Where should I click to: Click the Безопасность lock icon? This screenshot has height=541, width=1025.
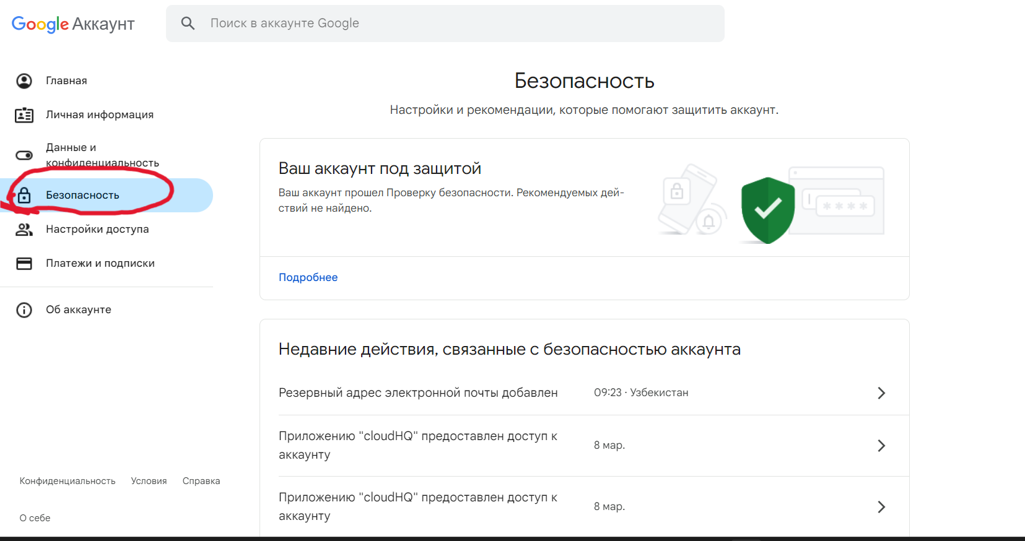coord(24,196)
